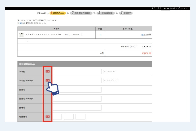Select step 1 送付先の入力 in order flow

pyautogui.click(x=57, y=13)
